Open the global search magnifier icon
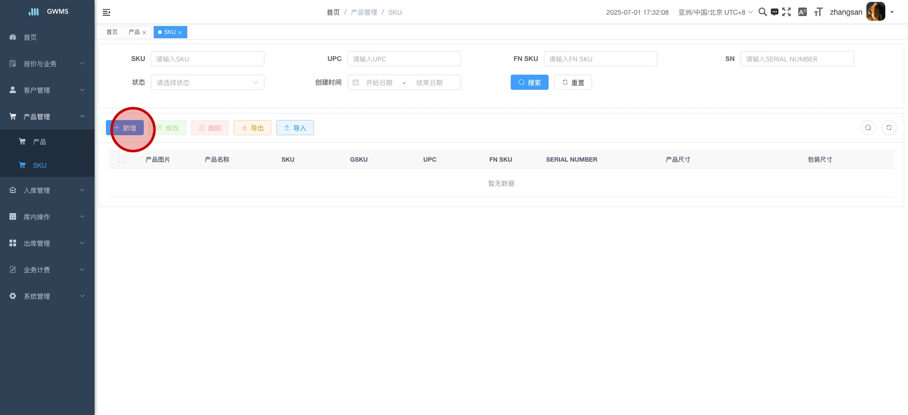Viewport: 908px width, 415px height. (762, 12)
